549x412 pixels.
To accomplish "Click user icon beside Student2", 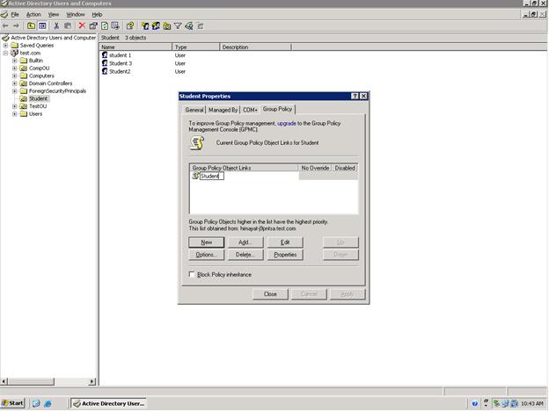I will click(105, 71).
